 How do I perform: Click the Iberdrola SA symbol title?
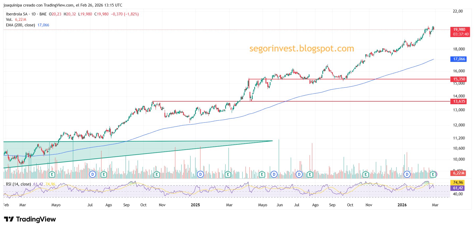click(x=16, y=14)
